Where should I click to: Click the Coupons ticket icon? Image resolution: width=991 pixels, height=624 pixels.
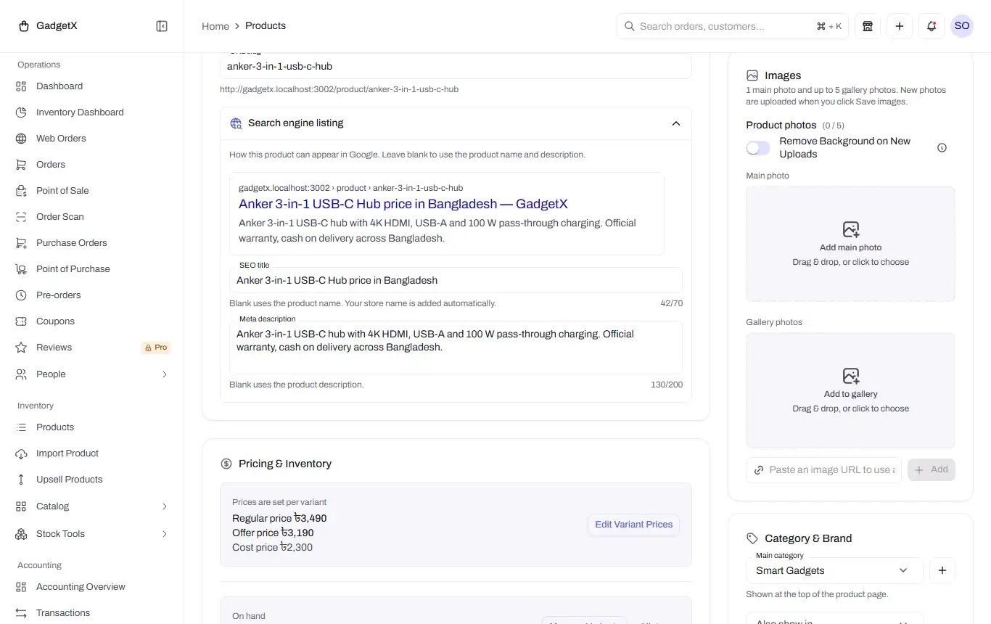(21, 321)
